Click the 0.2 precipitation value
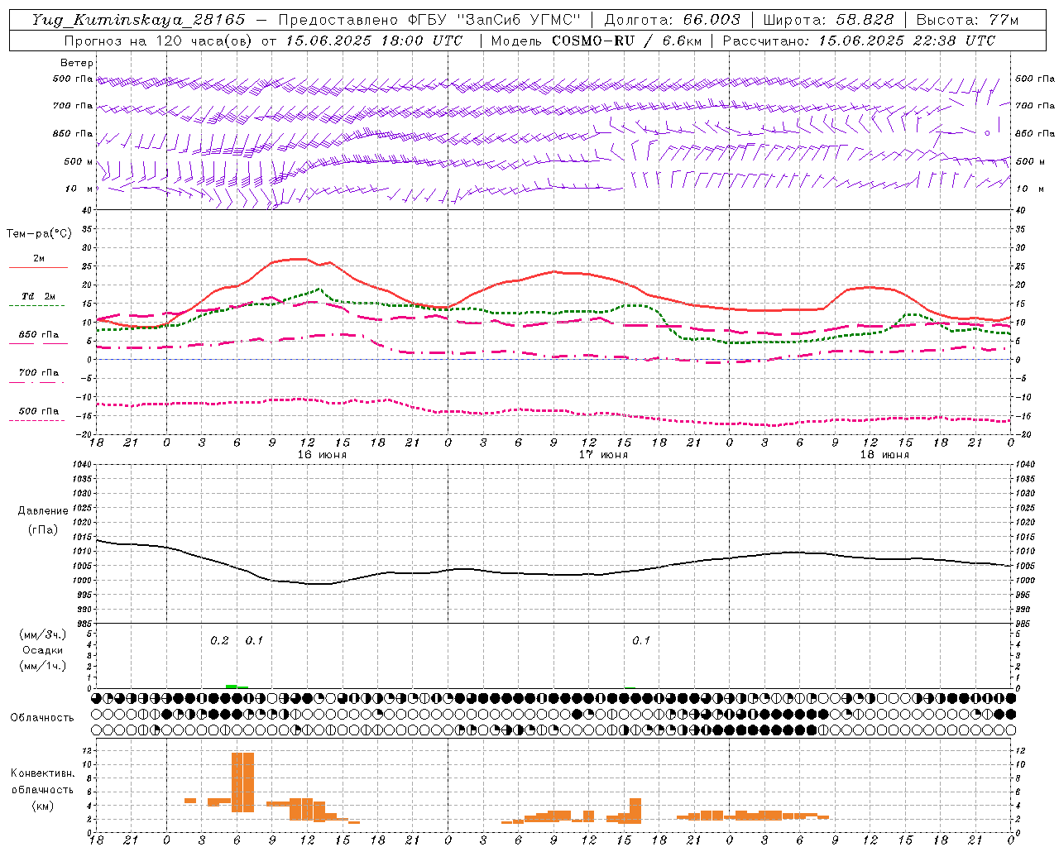 pos(219,640)
